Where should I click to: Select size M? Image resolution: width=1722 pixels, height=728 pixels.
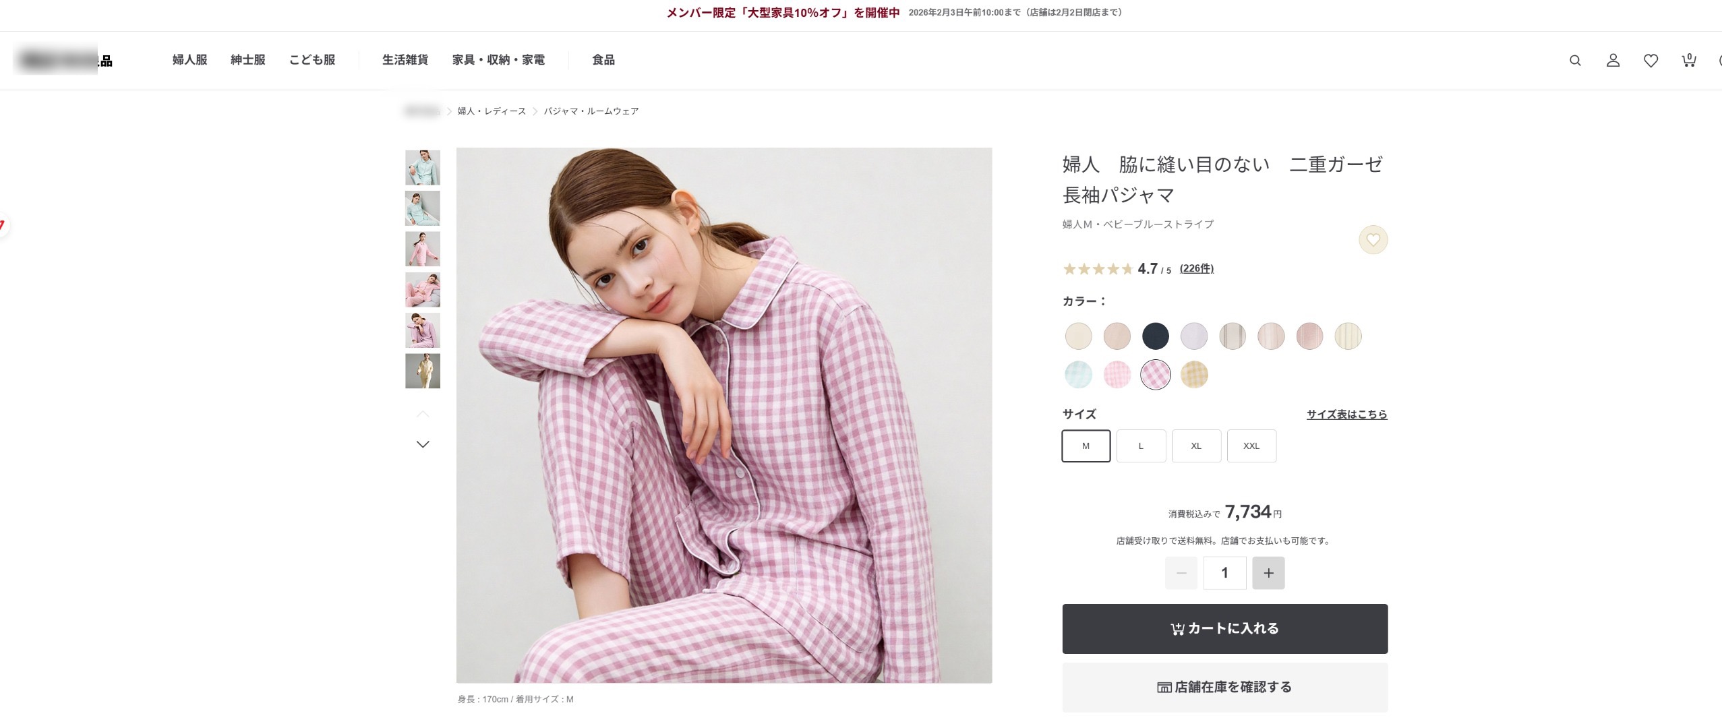[x=1086, y=446]
